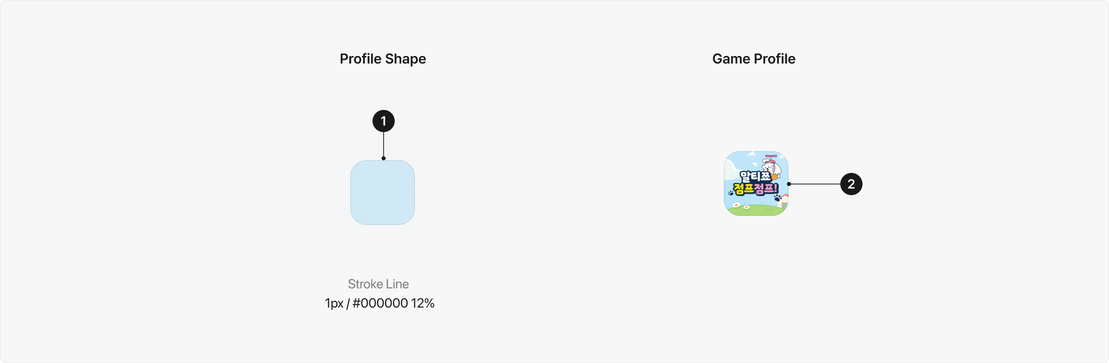Open the game profile app icon
Viewport: 1109px width, 363px height.
[x=756, y=184]
